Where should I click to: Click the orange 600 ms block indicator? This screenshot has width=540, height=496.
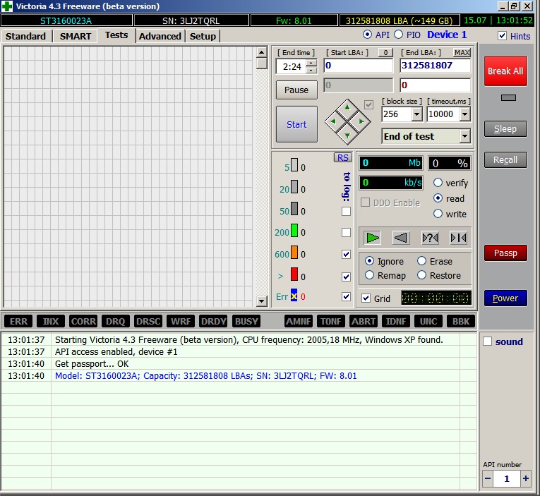click(x=294, y=252)
